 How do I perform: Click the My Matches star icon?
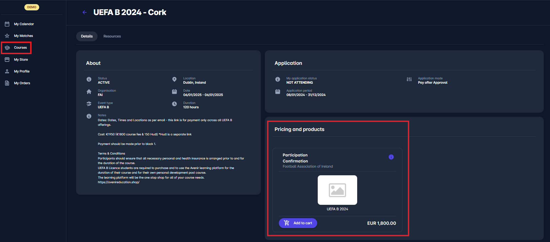tap(7, 36)
